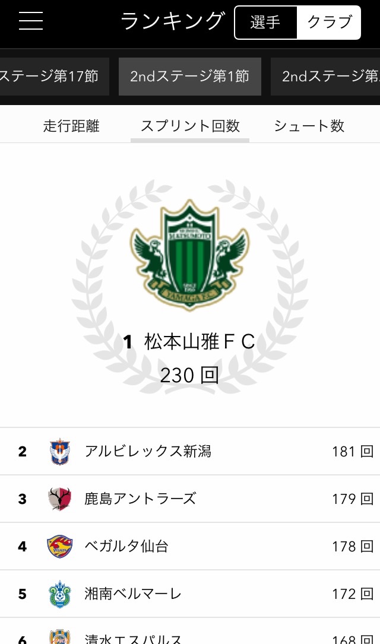Screen dimensions: 380x644
Task: Tap the Vegalta Sendai club logo
Action: point(59,547)
